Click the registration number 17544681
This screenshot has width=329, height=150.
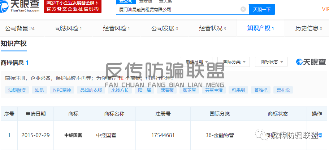(x=163, y=135)
